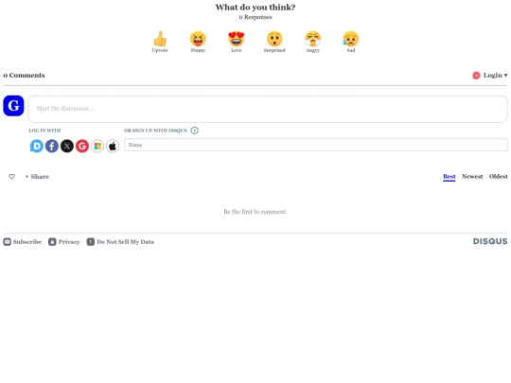
Task: Click the Name input field
Action: 316,145
